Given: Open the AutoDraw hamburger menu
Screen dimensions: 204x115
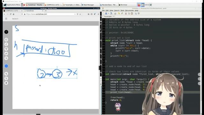Looking at the screenshot, I should pos(6,19).
